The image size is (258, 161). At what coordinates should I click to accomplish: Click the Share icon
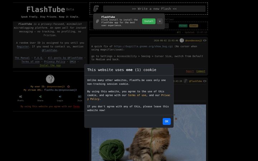point(40,97)
